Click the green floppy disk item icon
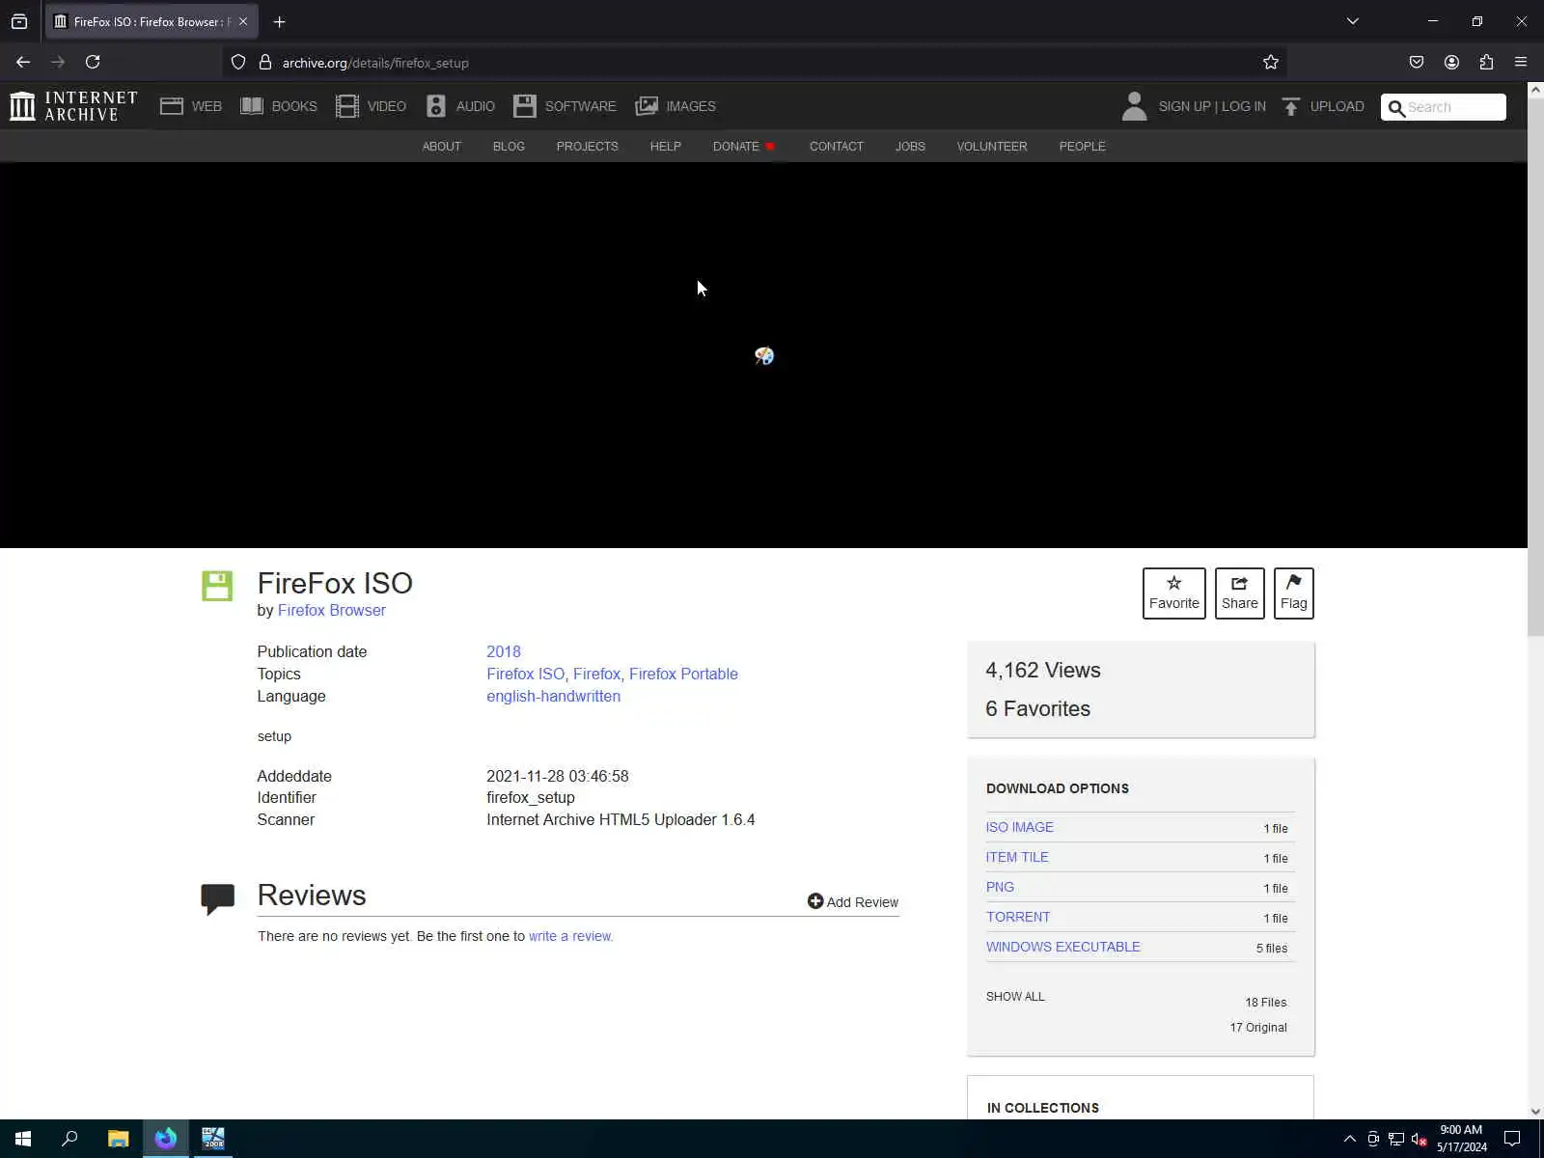Image resolution: width=1544 pixels, height=1158 pixels. point(217,586)
